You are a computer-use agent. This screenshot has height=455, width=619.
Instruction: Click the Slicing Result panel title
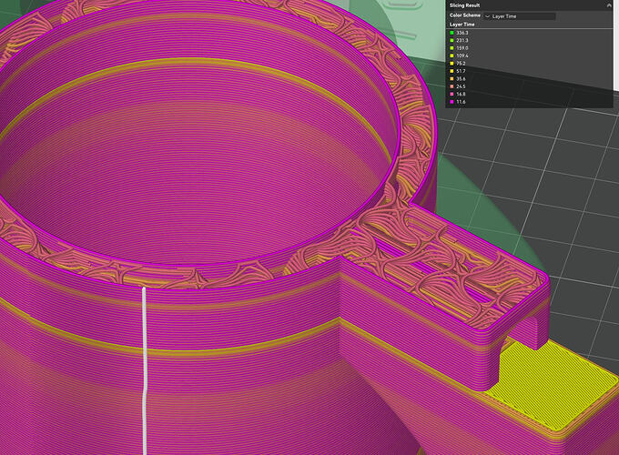coord(464,5)
